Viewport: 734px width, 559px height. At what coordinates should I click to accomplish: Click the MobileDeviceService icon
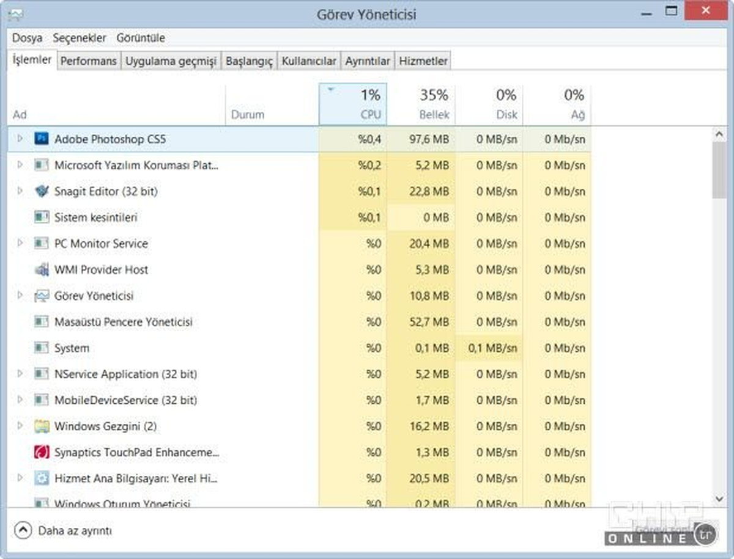tap(42, 400)
